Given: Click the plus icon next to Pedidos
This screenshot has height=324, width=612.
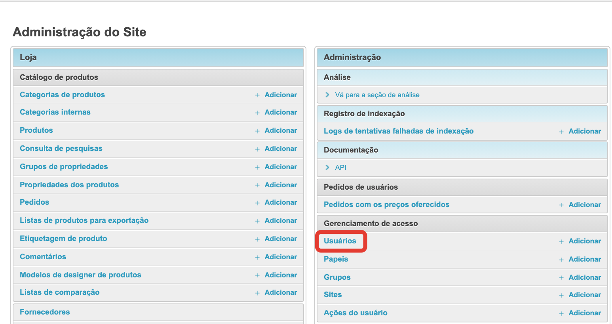Looking at the screenshot, I should click(257, 203).
